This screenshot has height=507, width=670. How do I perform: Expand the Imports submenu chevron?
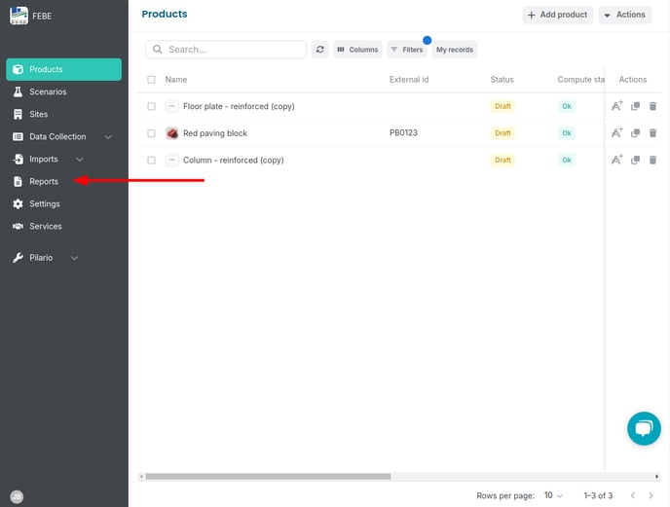coord(80,160)
